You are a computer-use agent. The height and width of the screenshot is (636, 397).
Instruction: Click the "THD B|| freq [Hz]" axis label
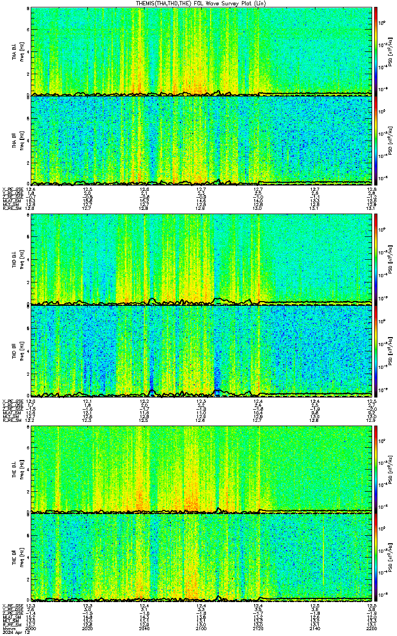17,350
